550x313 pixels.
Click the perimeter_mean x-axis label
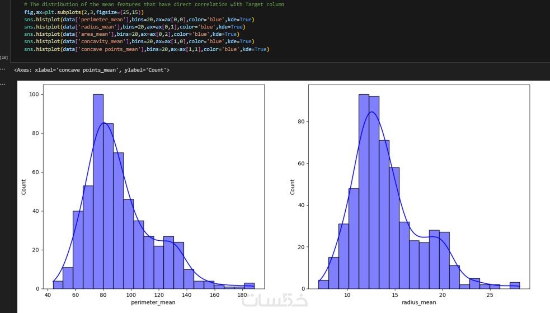tap(153, 302)
